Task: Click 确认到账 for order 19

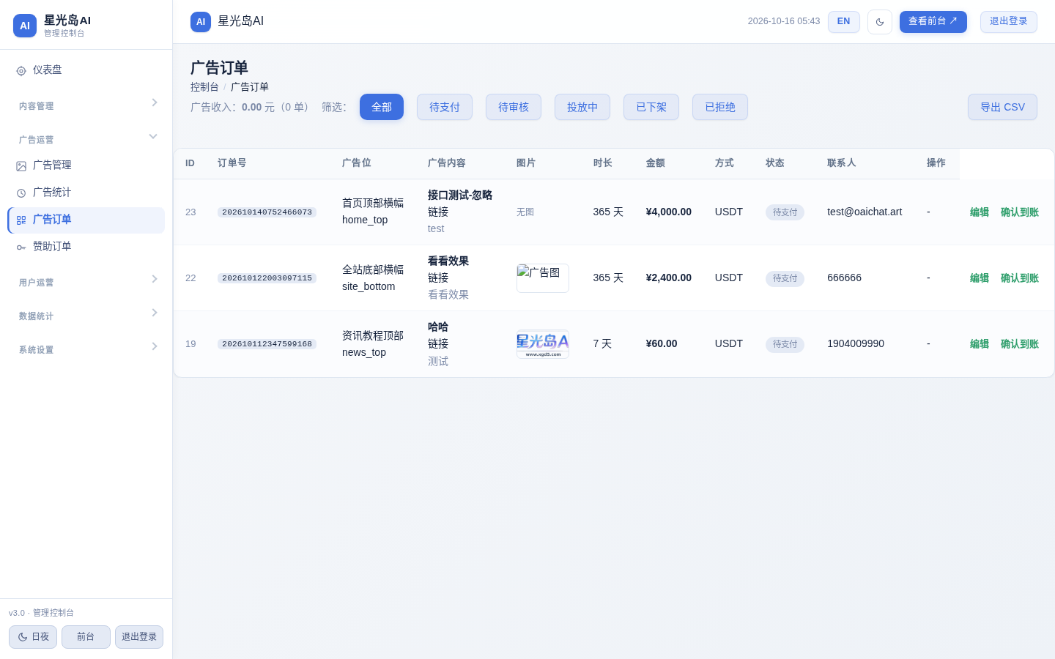Action: coord(1020,344)
